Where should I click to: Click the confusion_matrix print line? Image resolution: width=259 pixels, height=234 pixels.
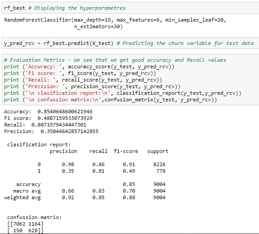[x=110, y=100]
